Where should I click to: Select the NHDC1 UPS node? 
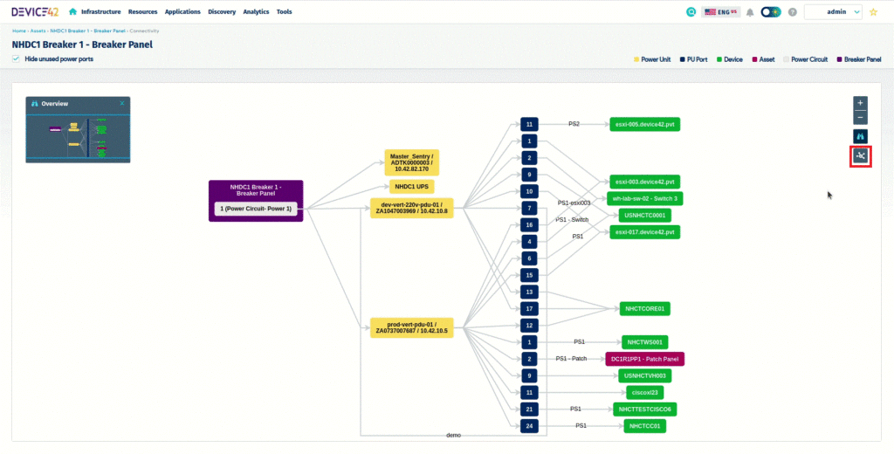pyautogui.click(x=412, y=187)
